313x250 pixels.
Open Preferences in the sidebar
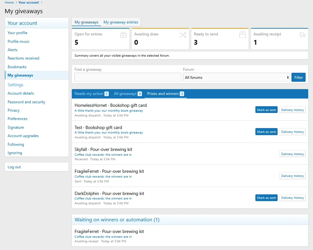(x=37, y=119)
